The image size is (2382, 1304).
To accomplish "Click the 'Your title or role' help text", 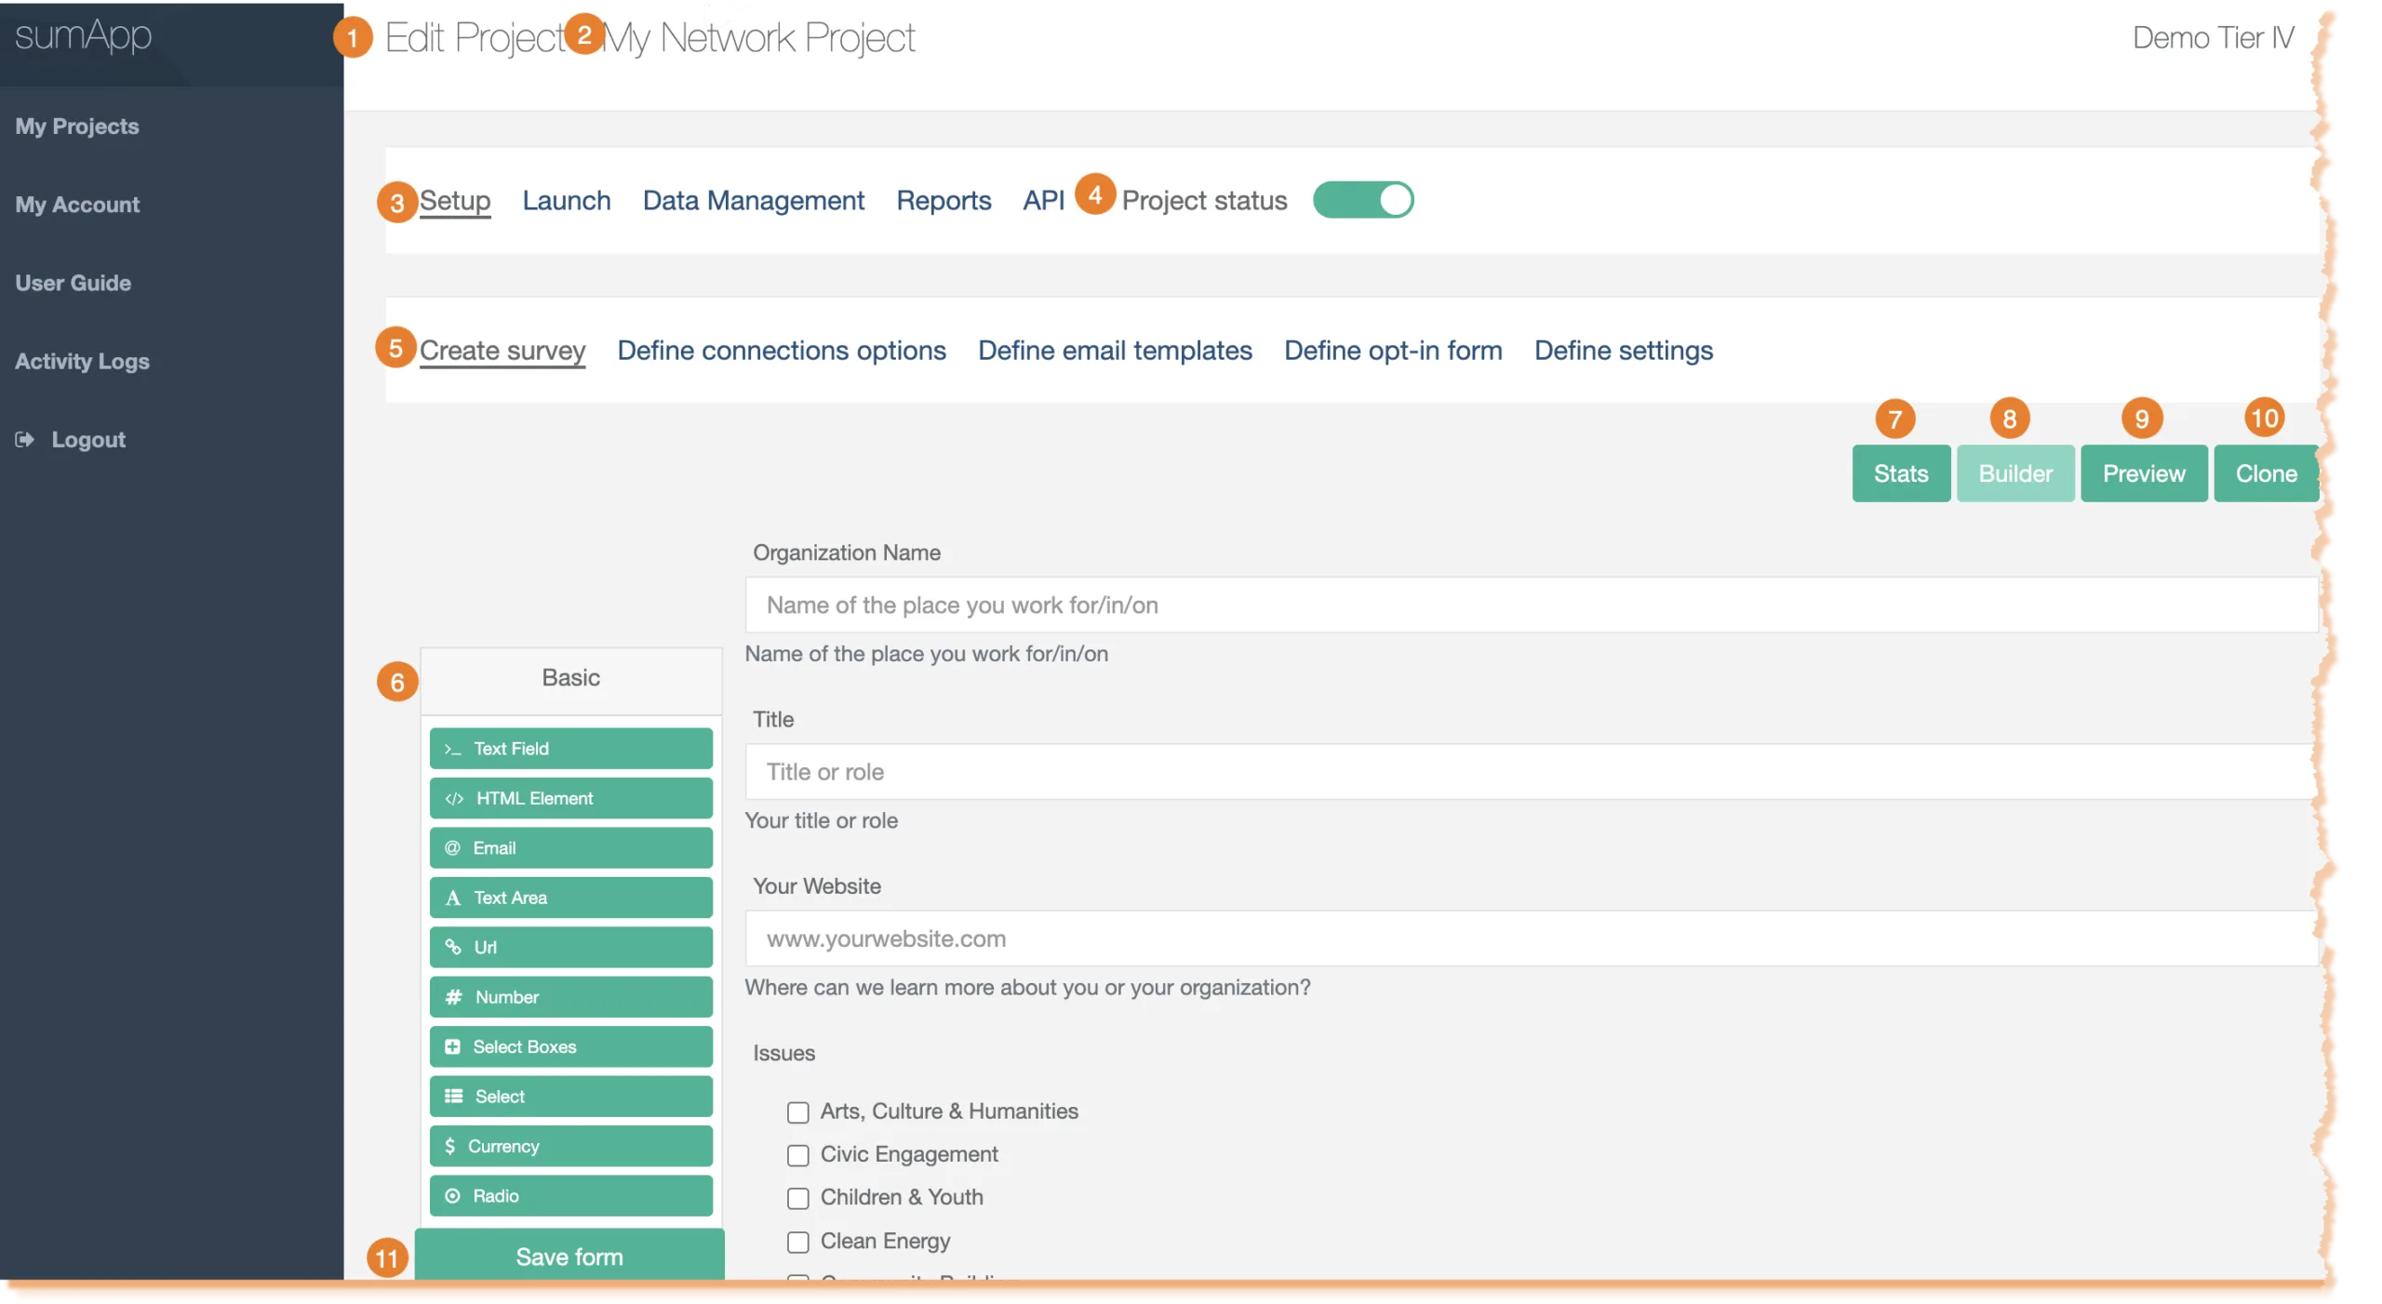I will (822, 821).
